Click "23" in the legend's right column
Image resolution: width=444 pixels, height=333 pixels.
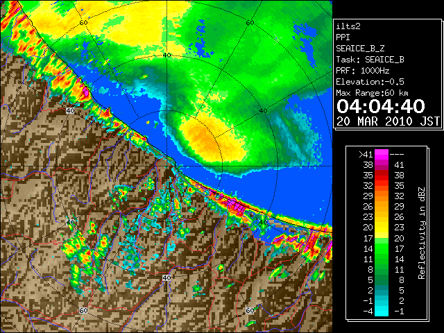click(x=399, y=228)
